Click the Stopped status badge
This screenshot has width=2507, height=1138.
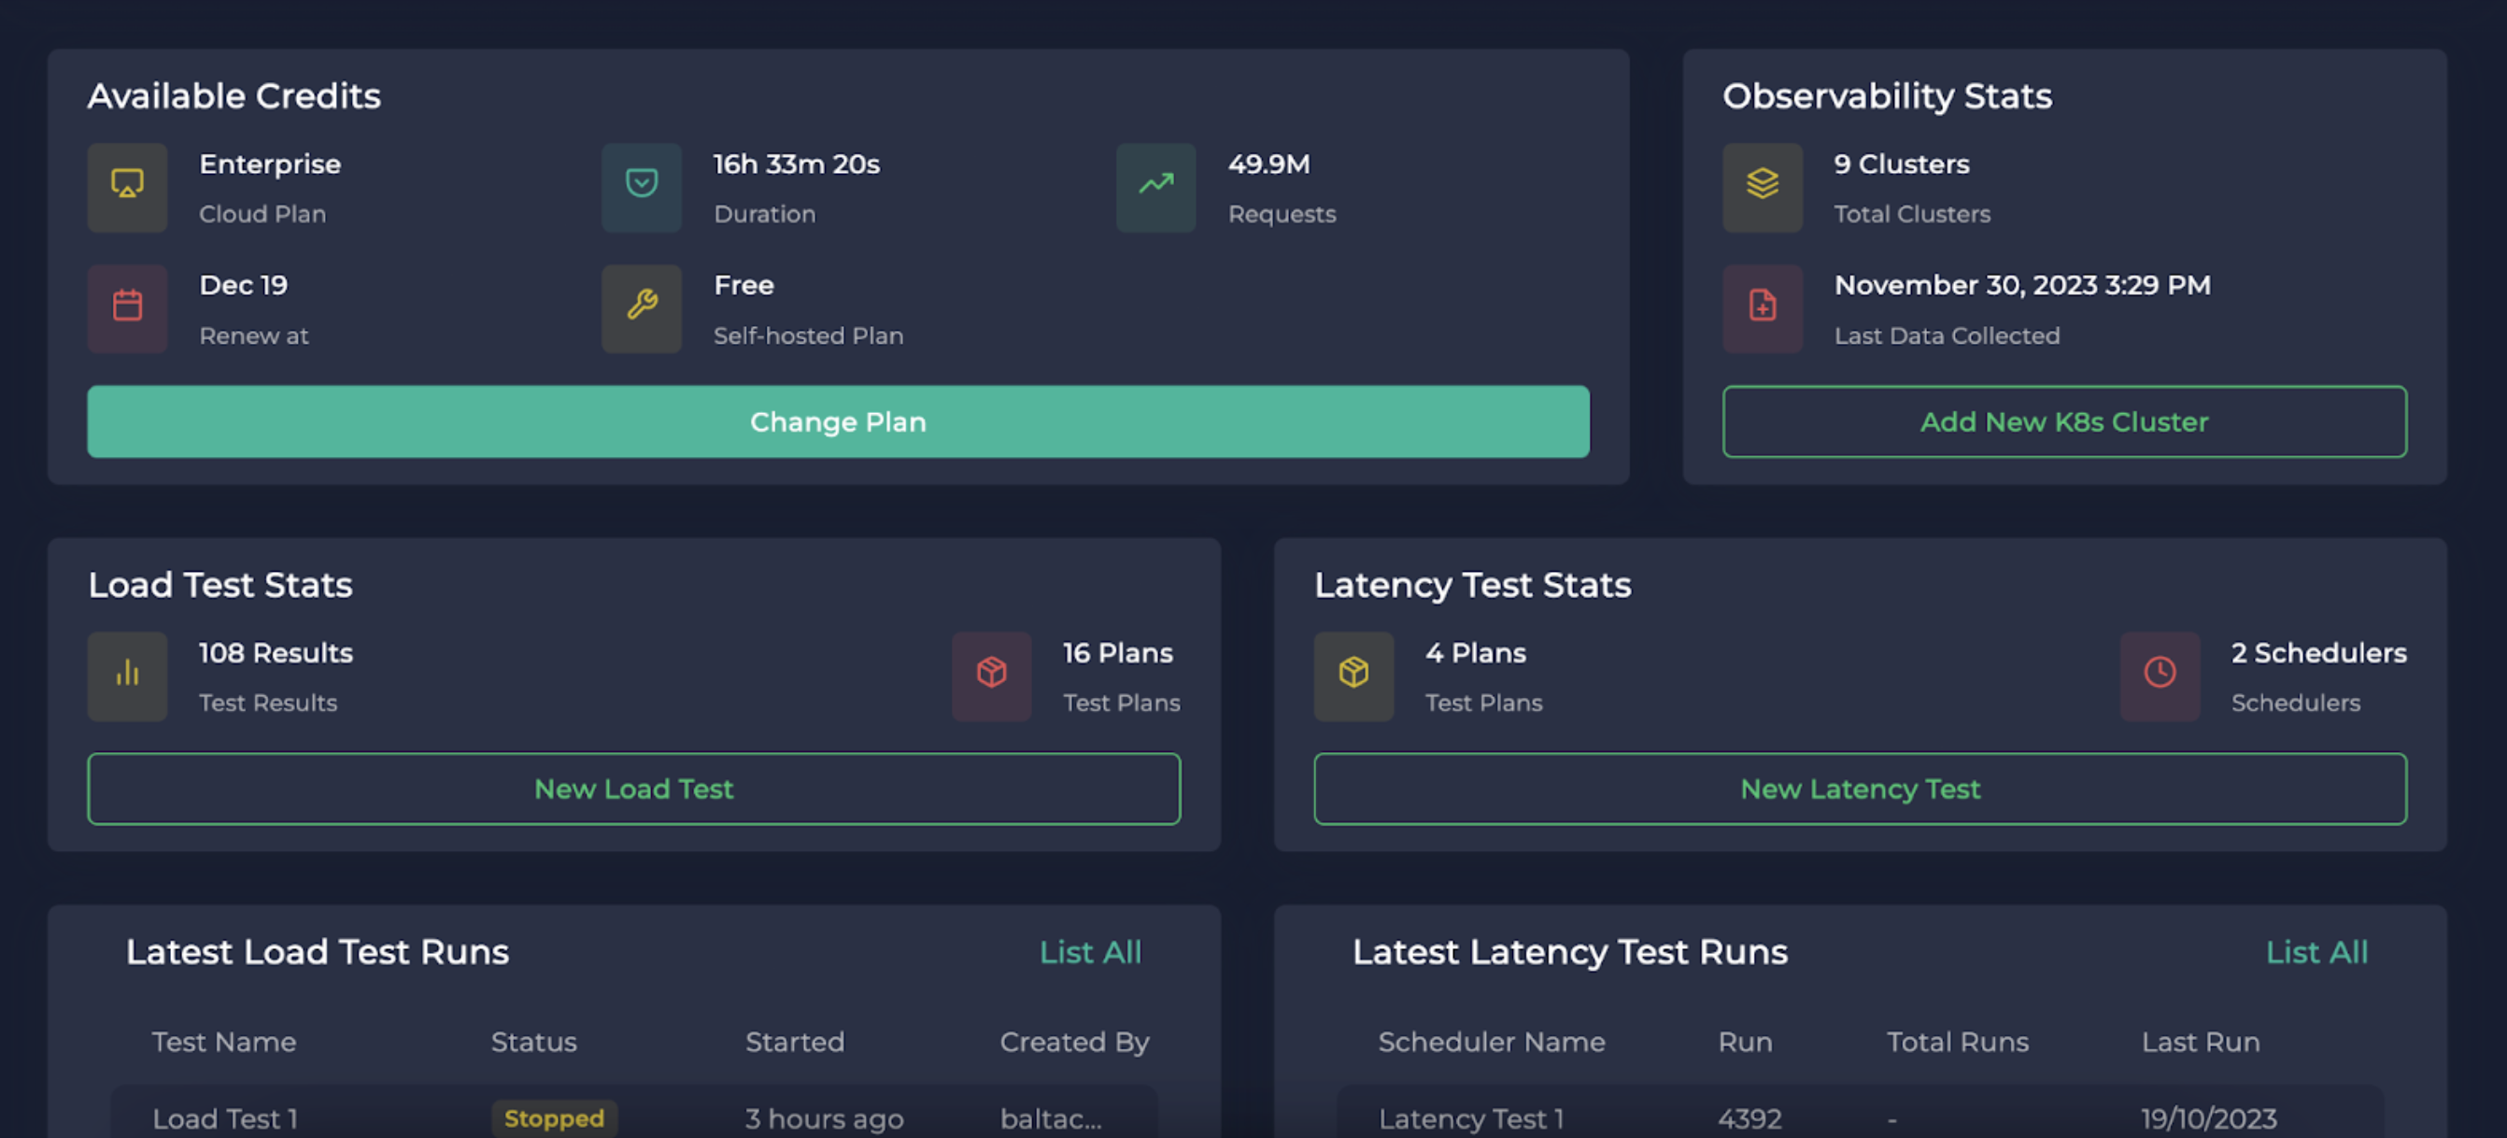[x=554, y=1118]
